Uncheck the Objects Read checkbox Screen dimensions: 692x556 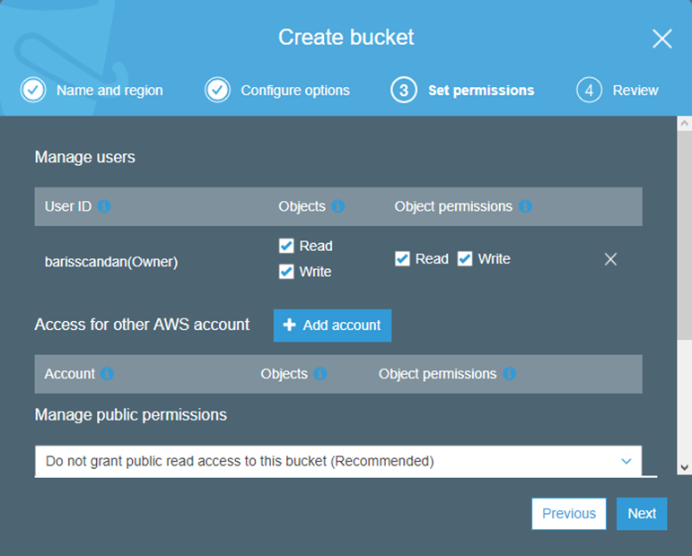[286, 246]
